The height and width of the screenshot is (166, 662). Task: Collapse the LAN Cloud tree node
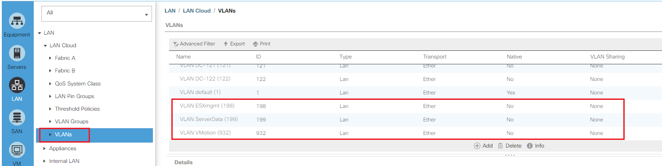(45, 45)
